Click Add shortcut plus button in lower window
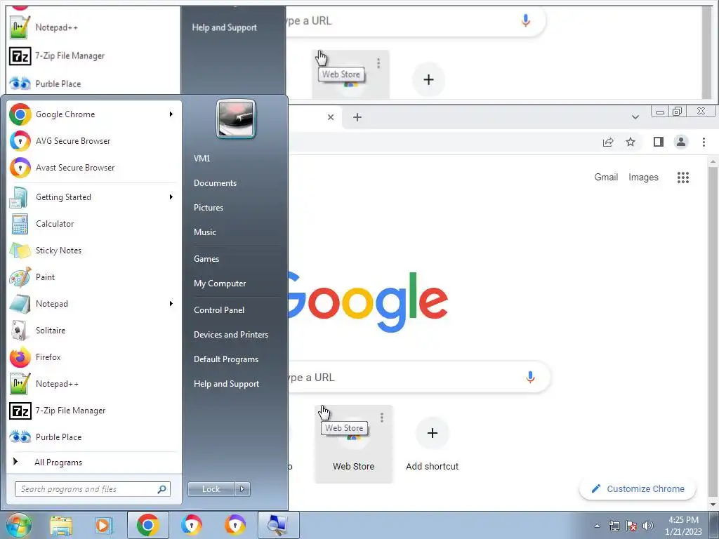The height and width of the screenshot is (539, 719). click(432, 433)
